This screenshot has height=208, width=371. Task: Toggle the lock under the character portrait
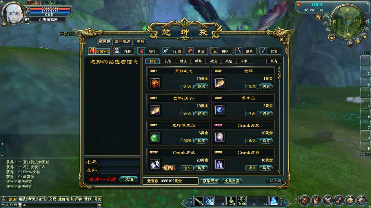(4, 24)
